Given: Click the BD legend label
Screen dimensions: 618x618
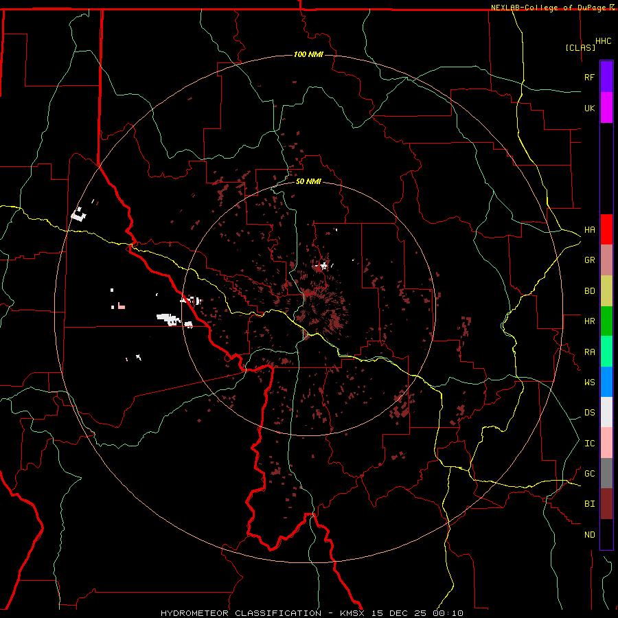Looking at the screenshot, I should [589, 291].
